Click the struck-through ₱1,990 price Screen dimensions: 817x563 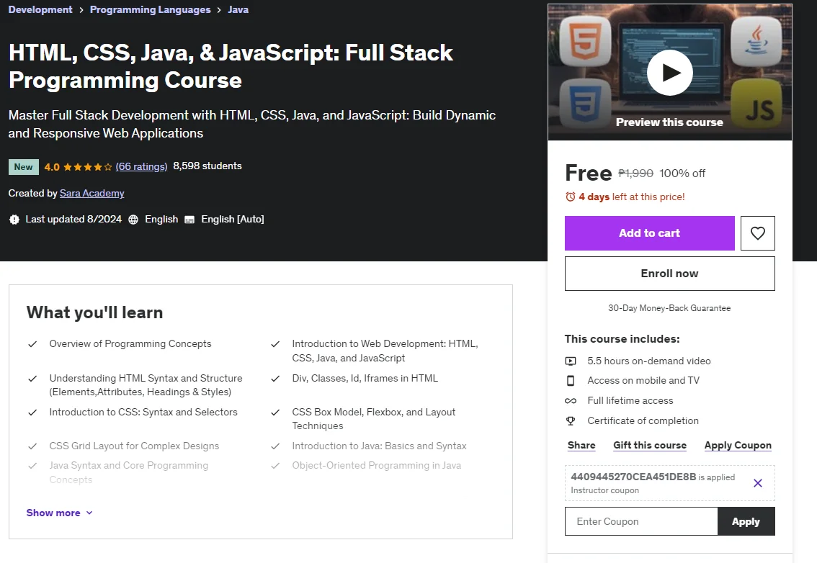coord(635,174)
